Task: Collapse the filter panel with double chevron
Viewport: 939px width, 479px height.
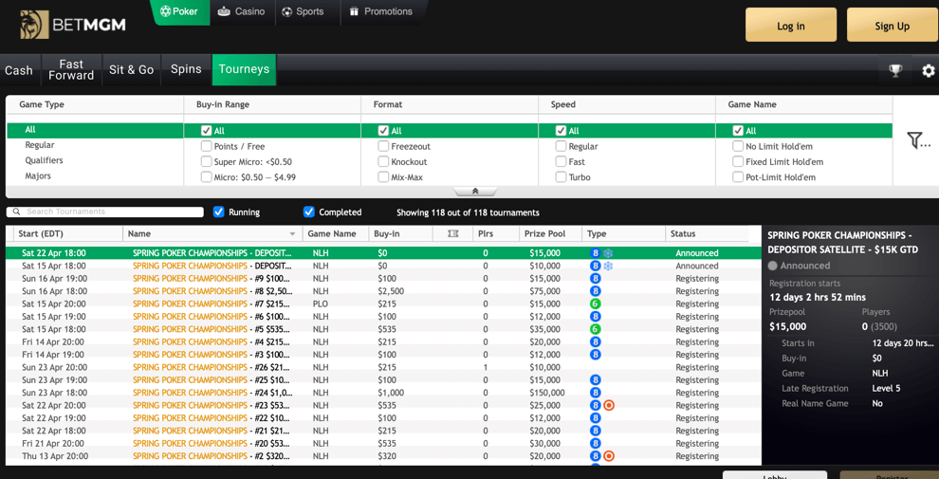Action: point(475,191)
